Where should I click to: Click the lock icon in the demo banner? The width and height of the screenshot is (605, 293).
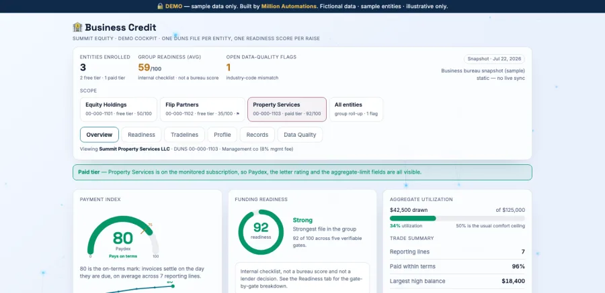point(160,6)
